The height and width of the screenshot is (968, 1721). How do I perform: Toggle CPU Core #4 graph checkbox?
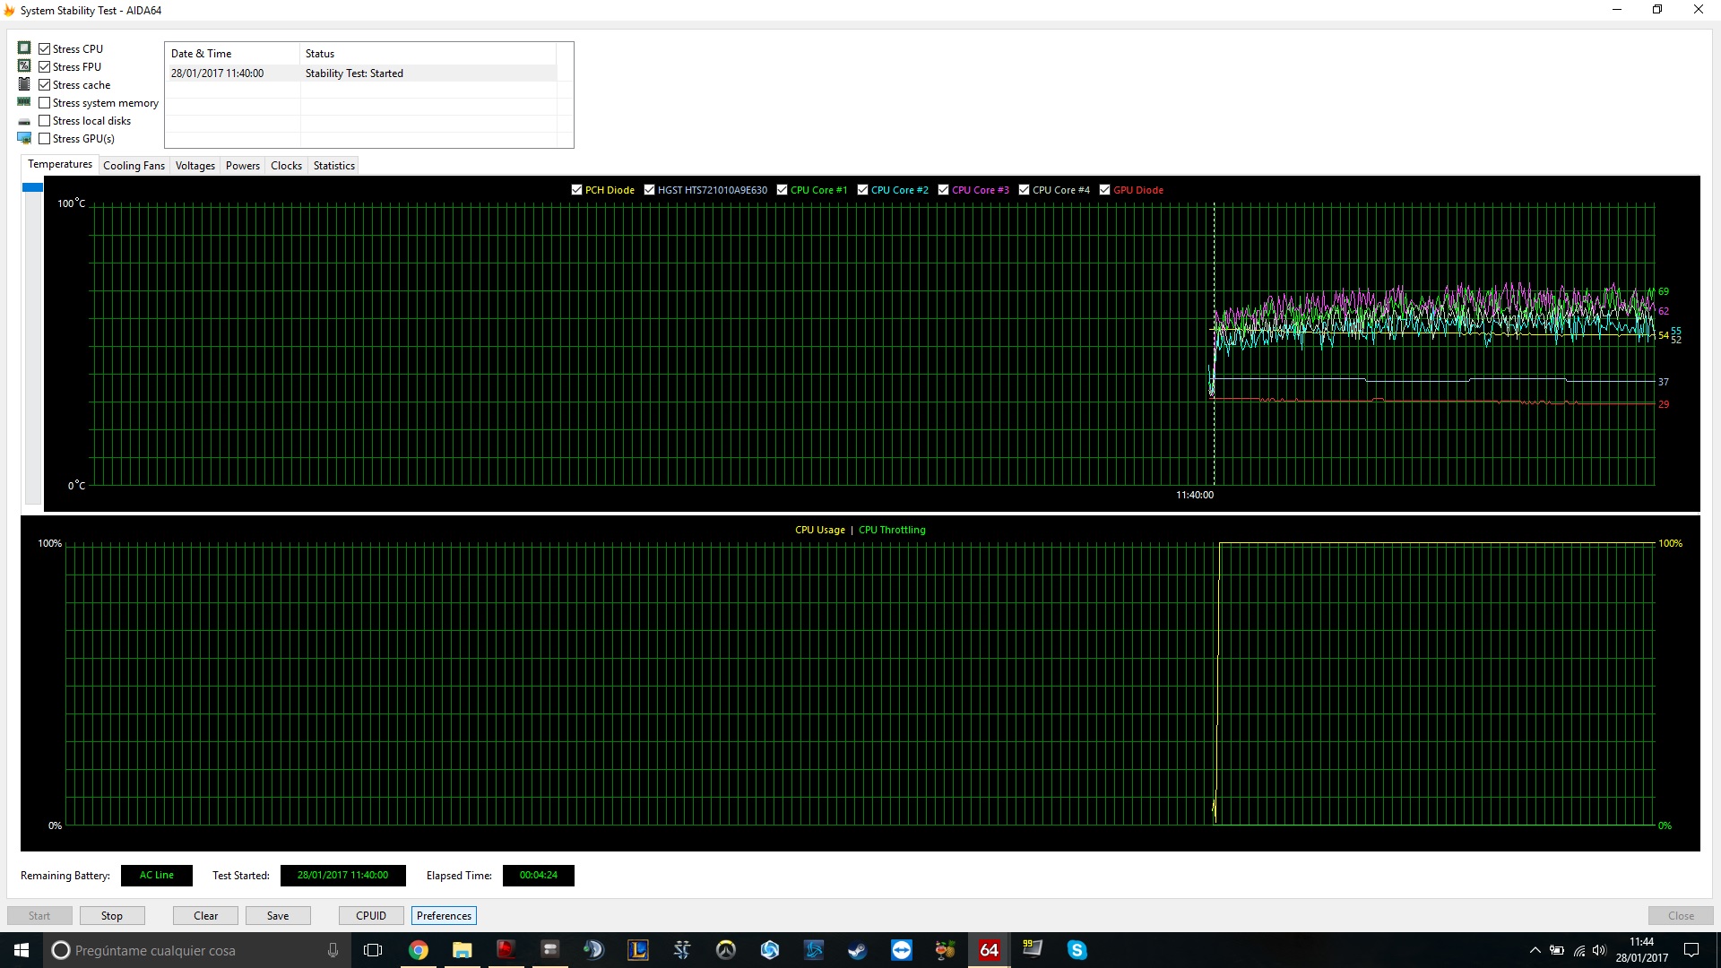click(x=1024, y=190)
